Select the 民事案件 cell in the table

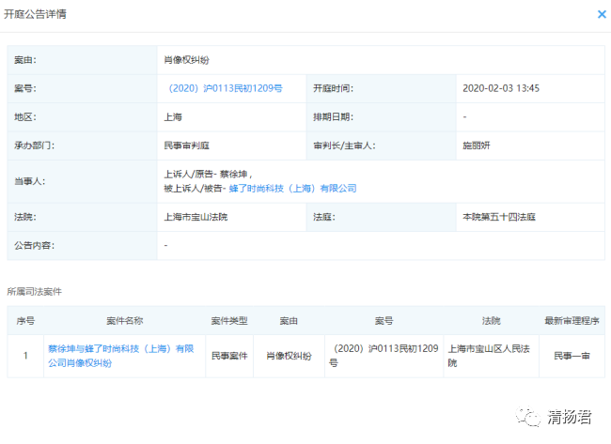[229, 356]
